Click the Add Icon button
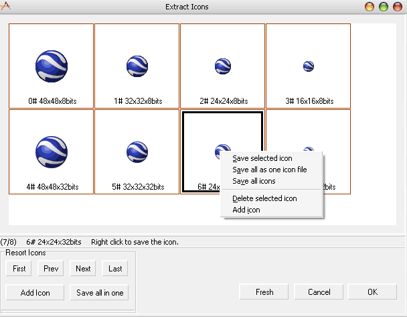This screenshot has height=317, width=407. [35, 293]
